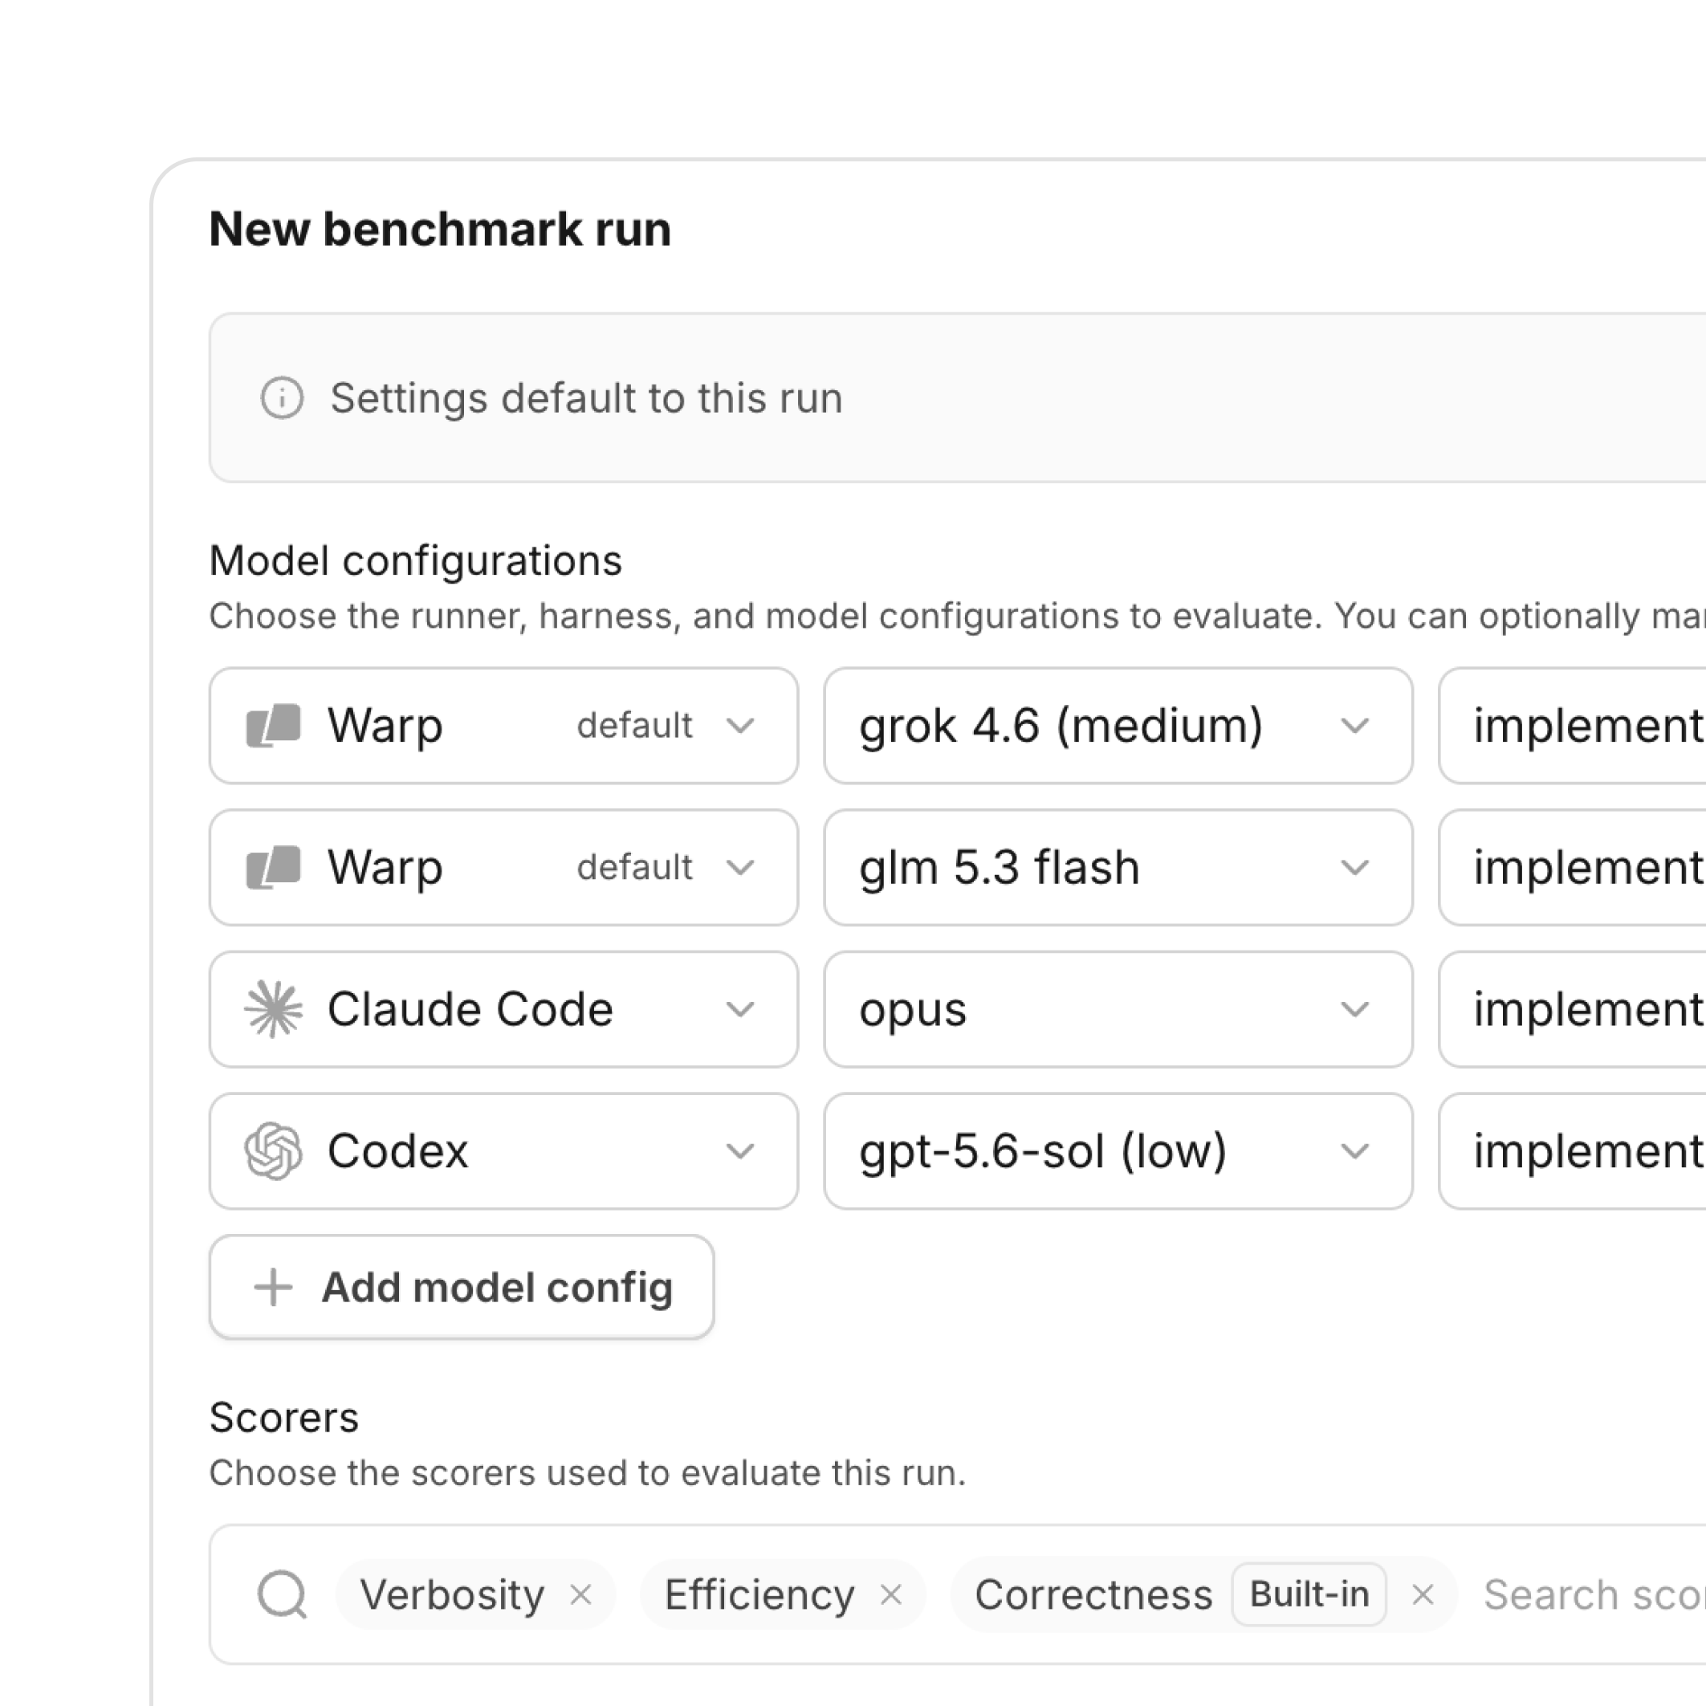Open the Claude Code harness dropdown
This screenshot has width=1706, height=1706.
click(x=503, y=1008)
